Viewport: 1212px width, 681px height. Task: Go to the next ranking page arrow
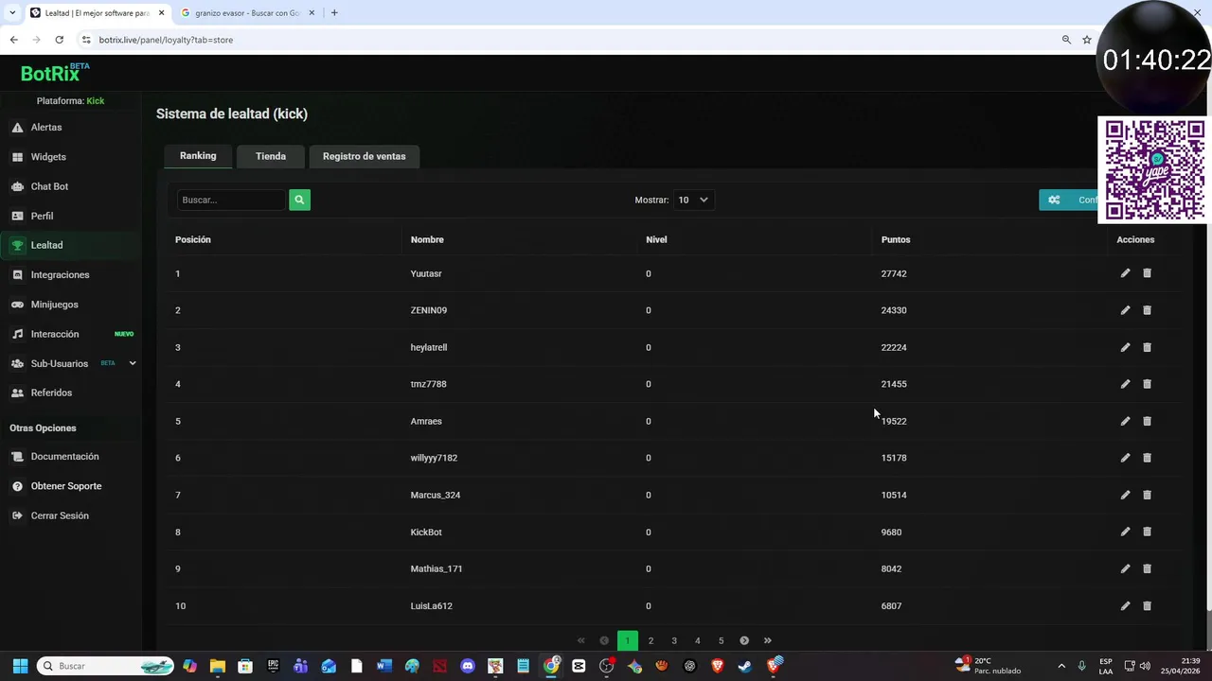click(x=744, y=640)
